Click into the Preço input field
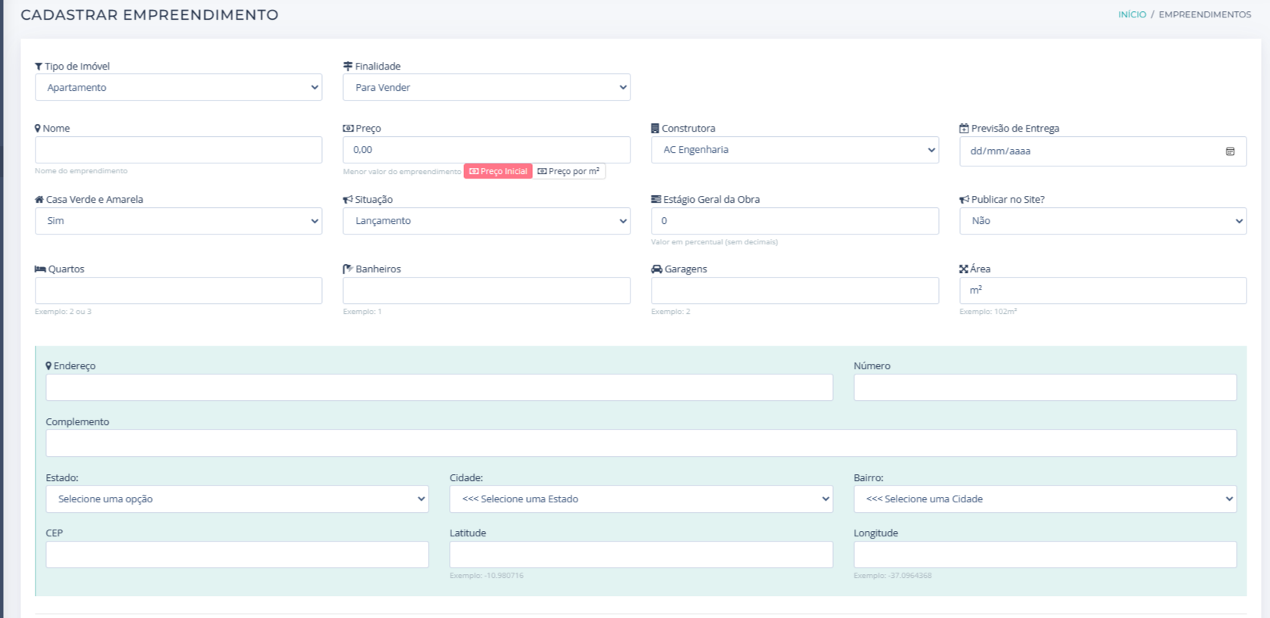This screenshot has width=1270, height=618. 486,150
